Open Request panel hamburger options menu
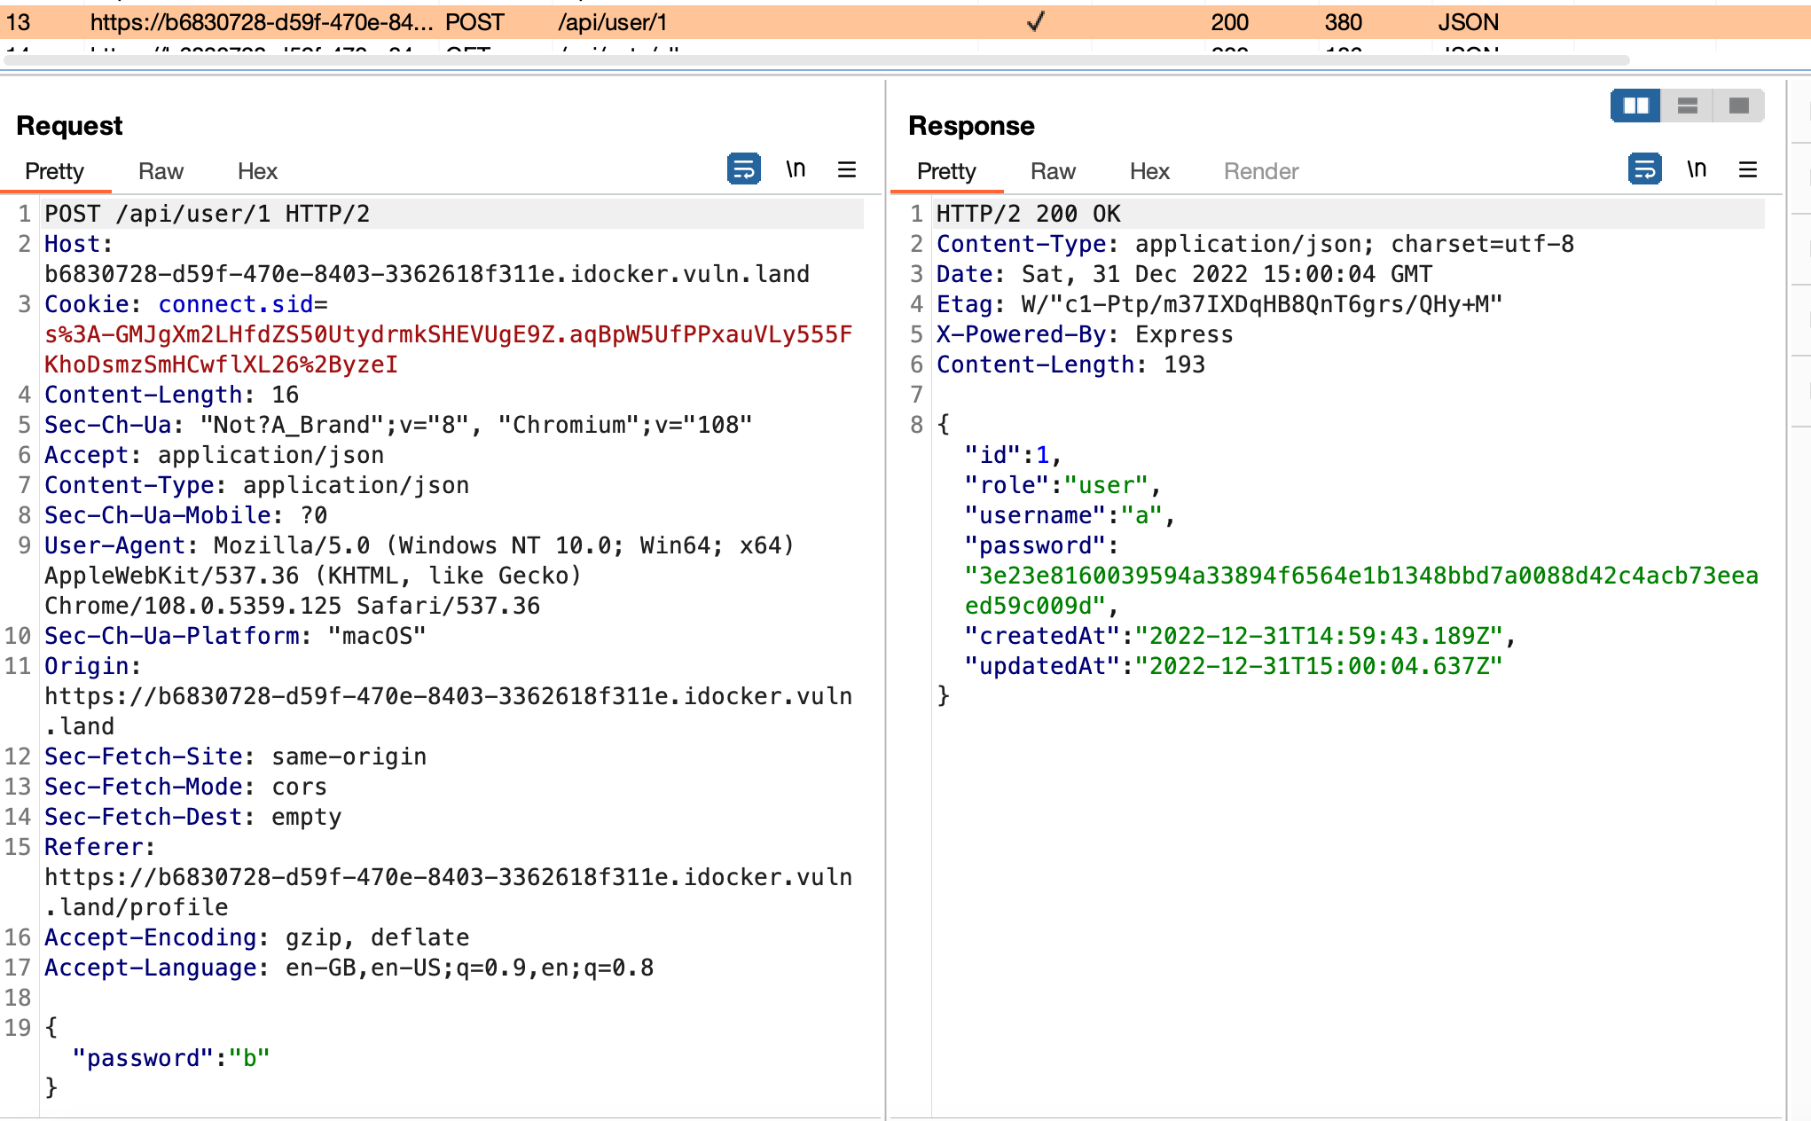The image size is (1811, 1121). point(847,169)
